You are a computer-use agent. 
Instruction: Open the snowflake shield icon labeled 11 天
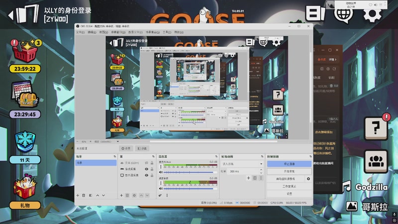[x=25, y=142]
